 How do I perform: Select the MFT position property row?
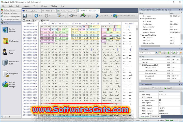coord(160,38)
